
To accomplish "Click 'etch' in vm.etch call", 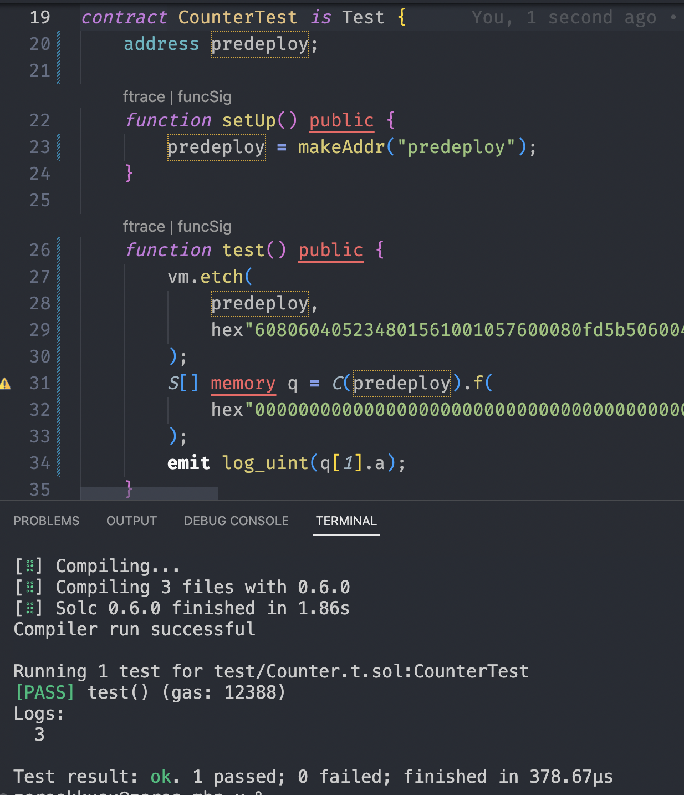I will point(222,277).
